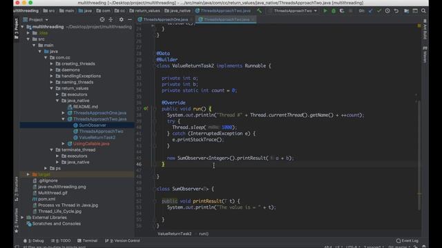The width and height of the screenshot is (442, 248).
Task: Open the Project view dropdown
Action: [x=36, y=20]
